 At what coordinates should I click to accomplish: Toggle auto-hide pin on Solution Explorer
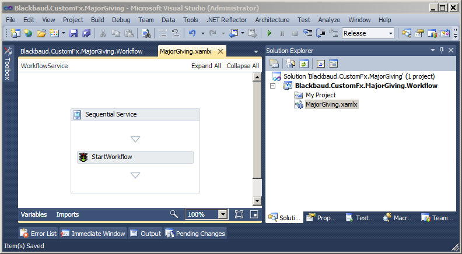click(x=442, y=51)
